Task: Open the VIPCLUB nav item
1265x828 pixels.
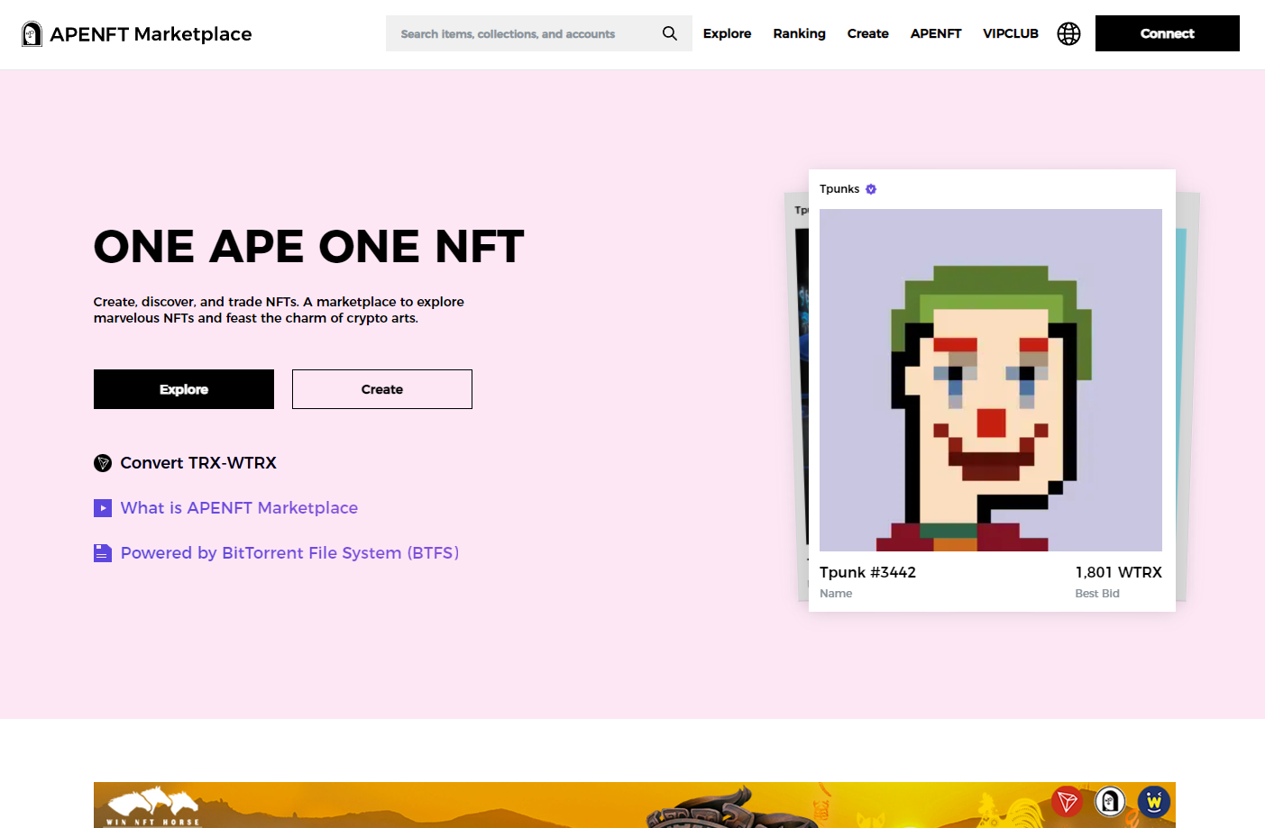Action: [1010, 33]
